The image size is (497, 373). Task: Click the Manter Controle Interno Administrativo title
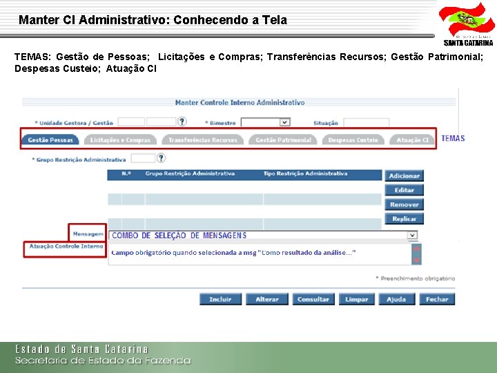240,102
